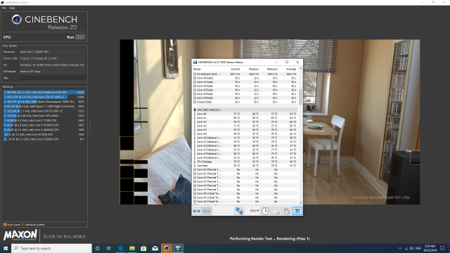
Task: Select ranking row 4 Ryzen 7 1700X
Action: (x=44, y=106)
